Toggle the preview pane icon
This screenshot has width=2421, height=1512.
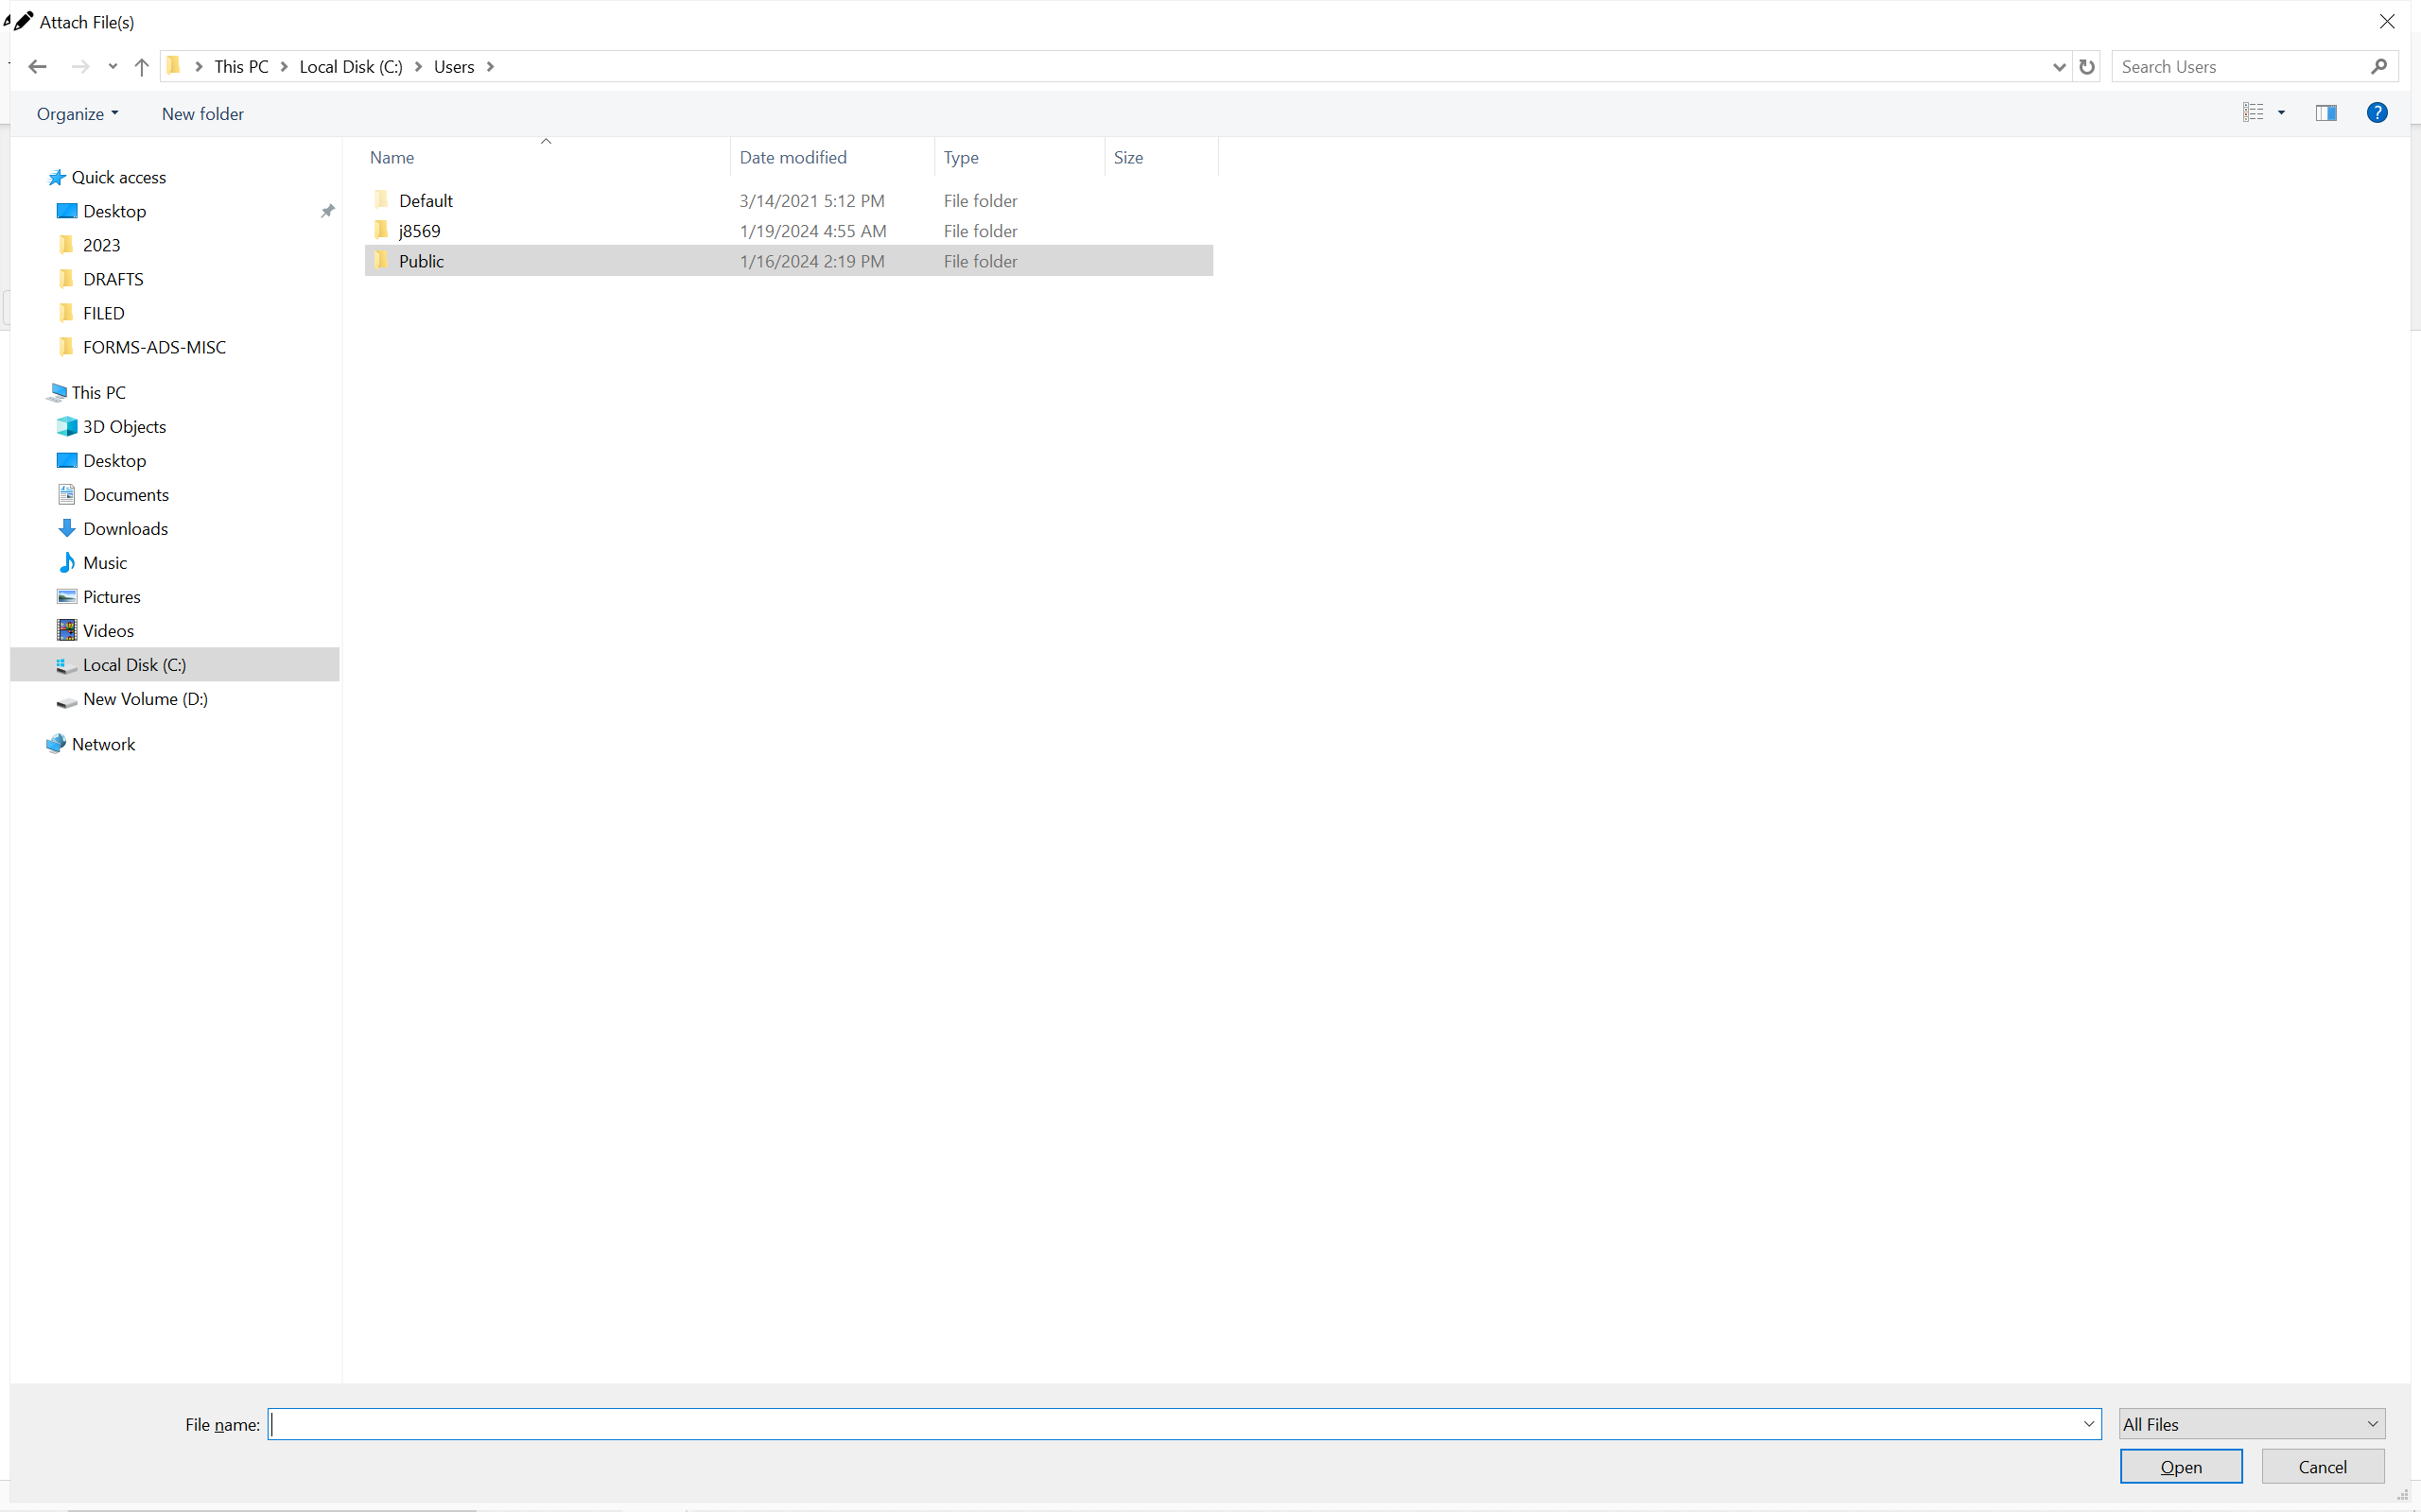pyautogui.click(x=2326, y=113)
